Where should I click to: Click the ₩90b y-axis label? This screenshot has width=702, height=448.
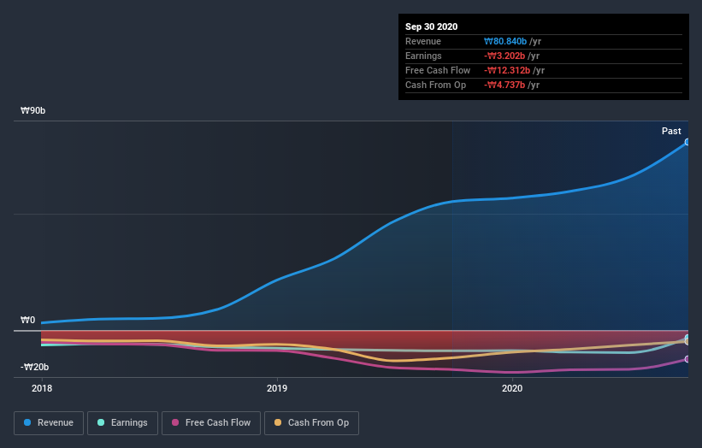(32, 110)
